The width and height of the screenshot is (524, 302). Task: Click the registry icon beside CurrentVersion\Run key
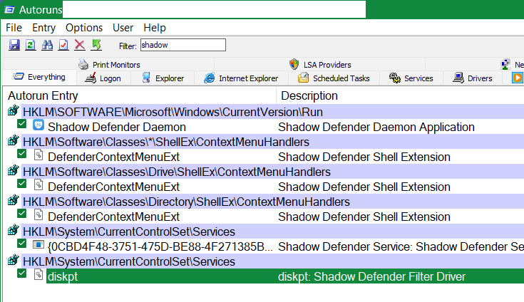14,110
